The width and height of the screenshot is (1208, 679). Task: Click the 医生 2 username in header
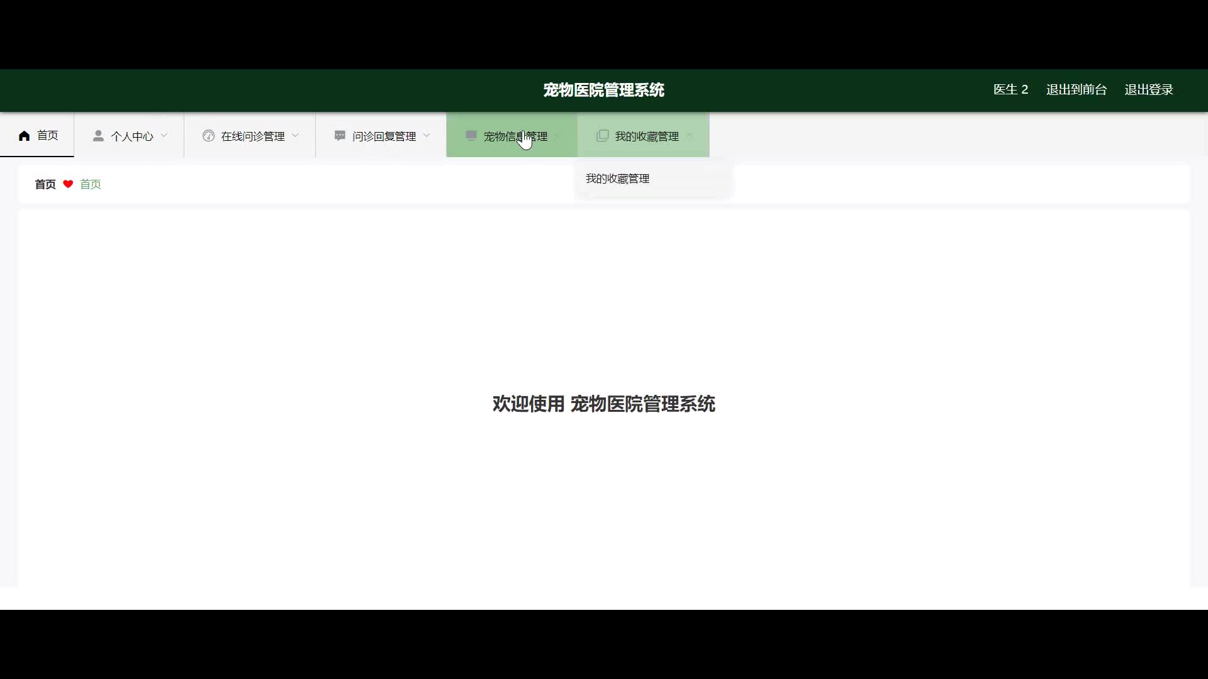click(1010, 90)
